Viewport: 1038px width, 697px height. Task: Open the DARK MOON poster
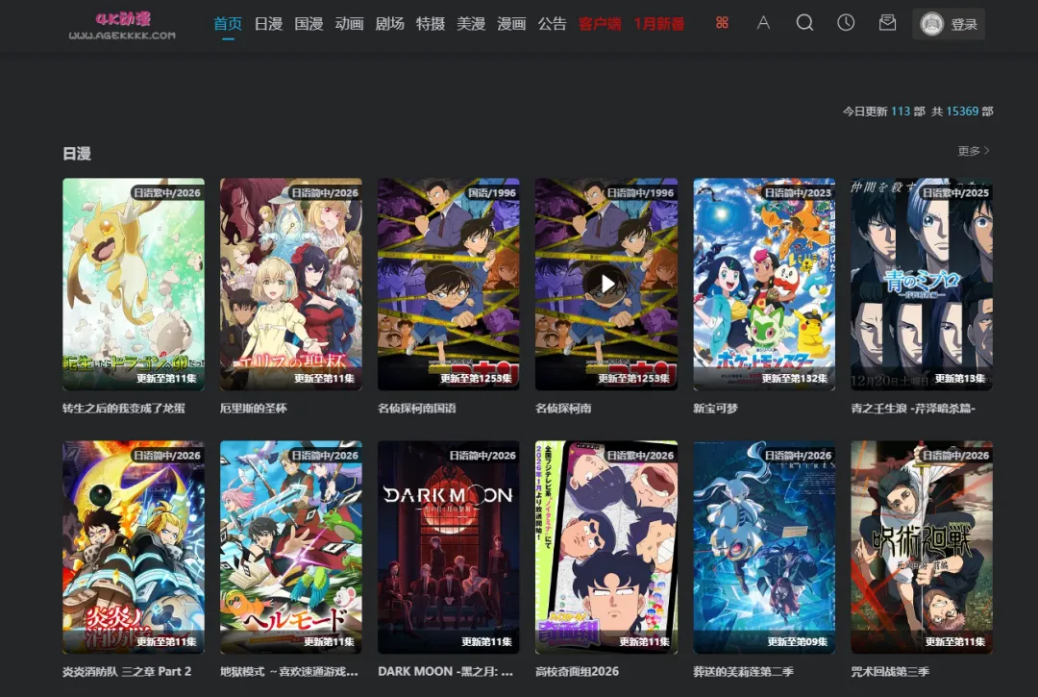point(449,547)
